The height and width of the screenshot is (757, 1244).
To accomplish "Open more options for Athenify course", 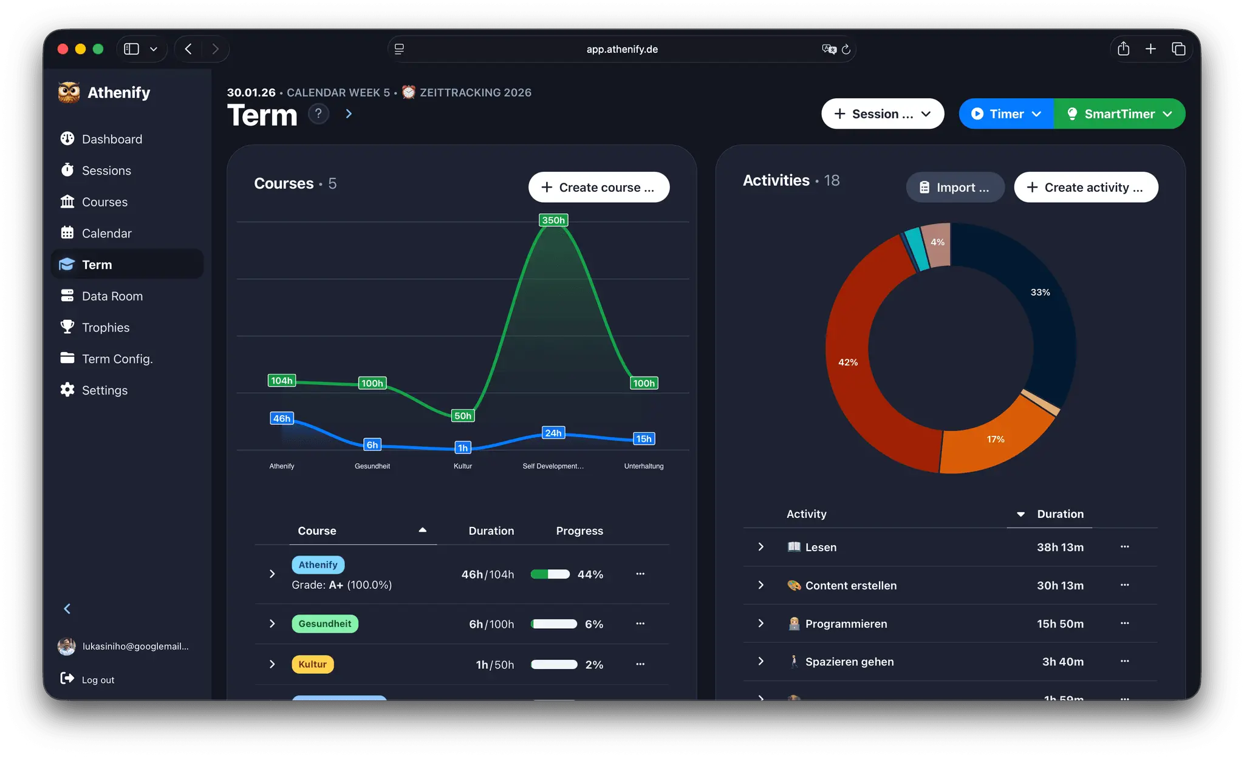I will click(x=640, y=574).
